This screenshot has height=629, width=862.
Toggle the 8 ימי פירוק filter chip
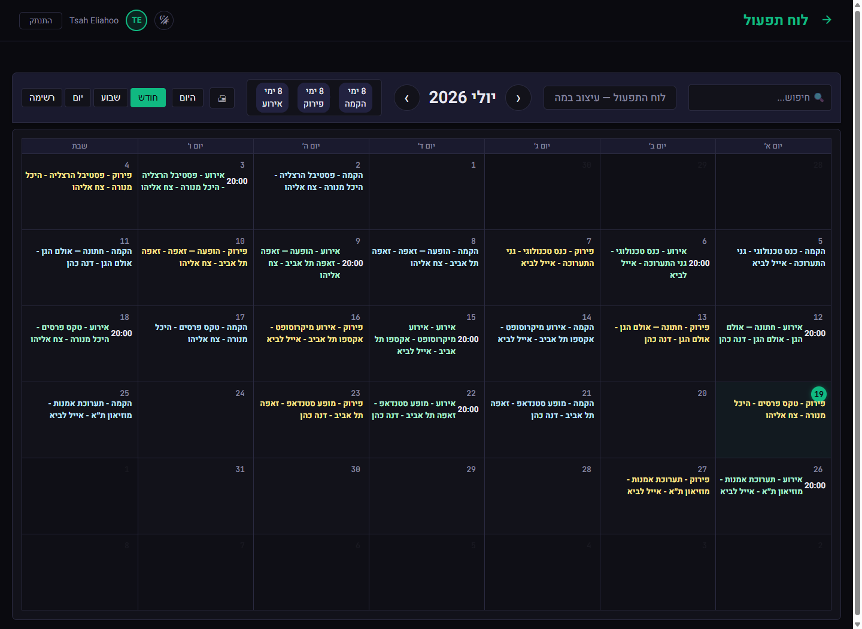coord(314,98)
